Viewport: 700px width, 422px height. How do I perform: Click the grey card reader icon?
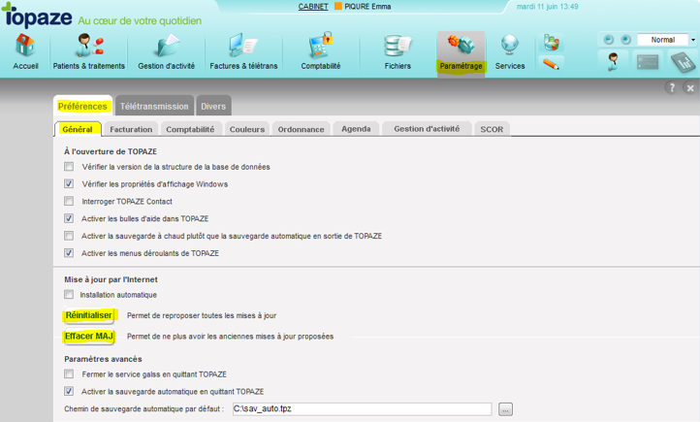tap(648, 62)
